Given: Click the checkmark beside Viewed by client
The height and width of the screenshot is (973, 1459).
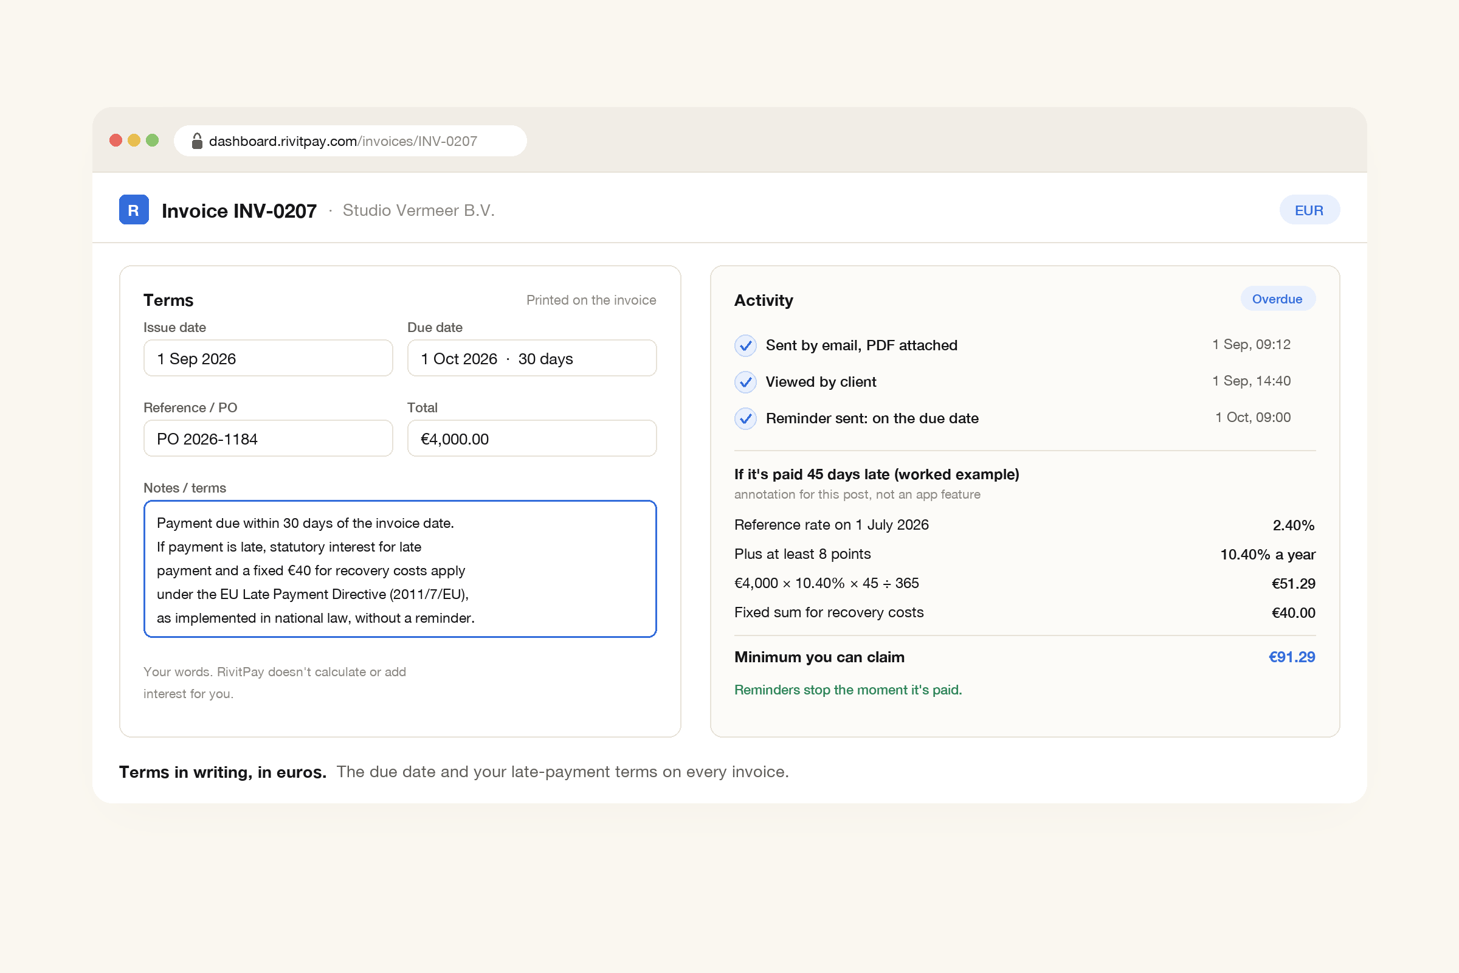Looking at the screenshot, I should (x=745, y=383).
